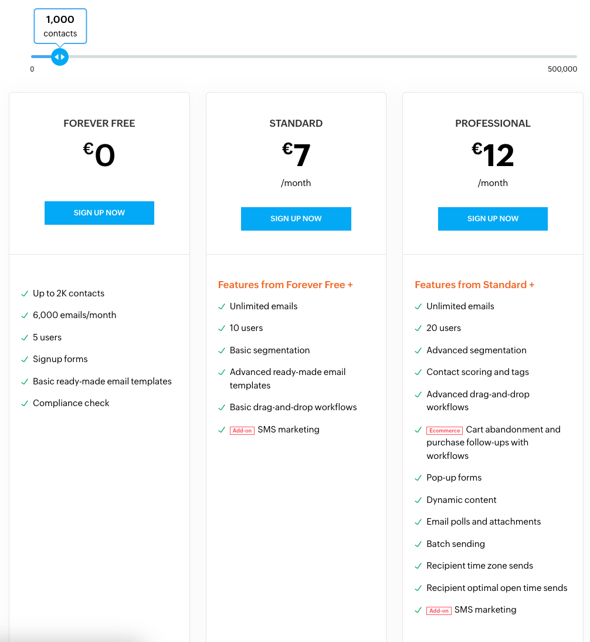This screenshot has width=590, height=642.
Task: Click Recipient optimal open time sends
Action: (x=497, y=588)
